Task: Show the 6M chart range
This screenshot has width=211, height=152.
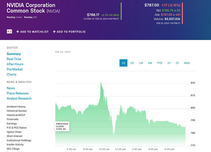Action: tap(150, 63)
